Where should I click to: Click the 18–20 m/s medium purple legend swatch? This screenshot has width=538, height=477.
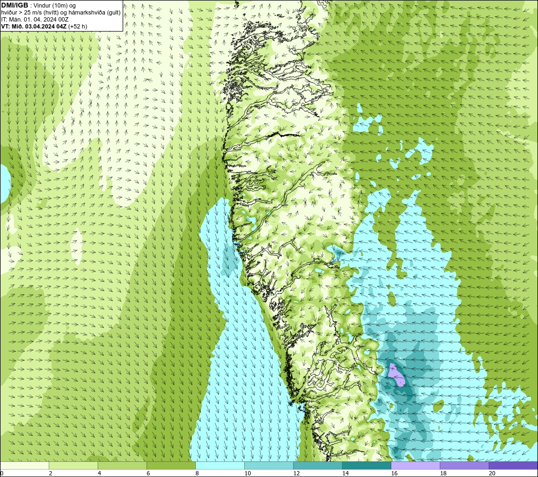point(464,465)
